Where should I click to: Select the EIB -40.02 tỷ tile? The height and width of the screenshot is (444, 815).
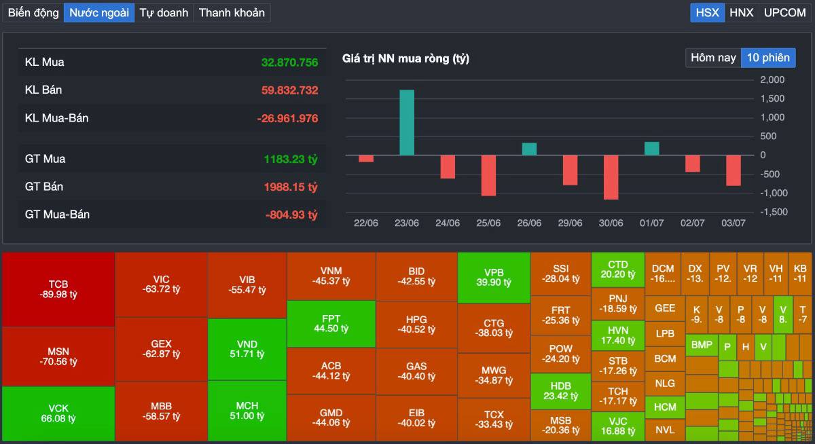pos(416,418)
